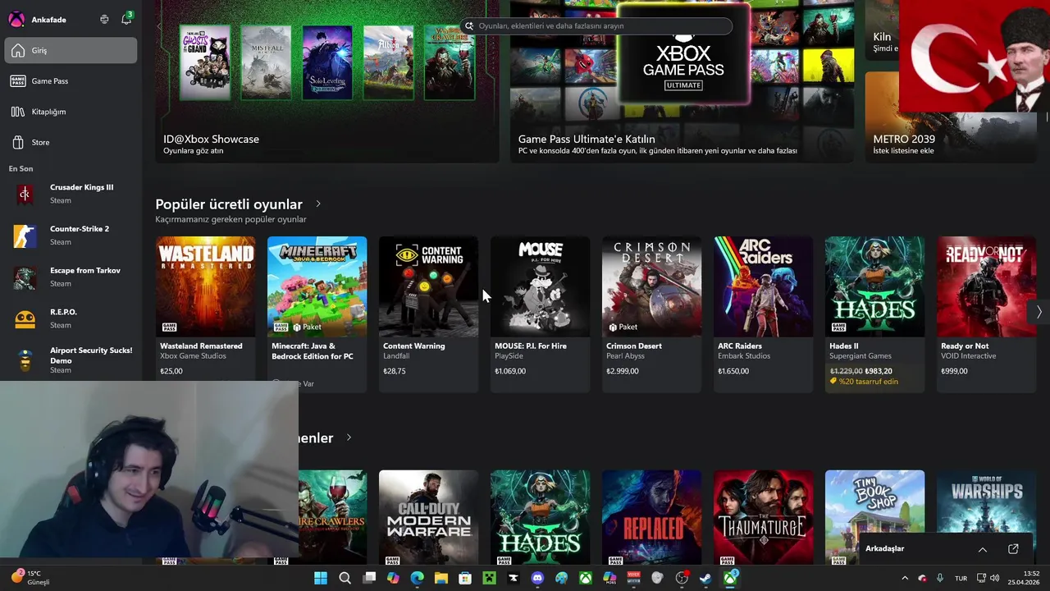The width and height of the screenshot is (1050, 591).
Task: Click the Embark Studios publisher text
Action: (744, 356)
